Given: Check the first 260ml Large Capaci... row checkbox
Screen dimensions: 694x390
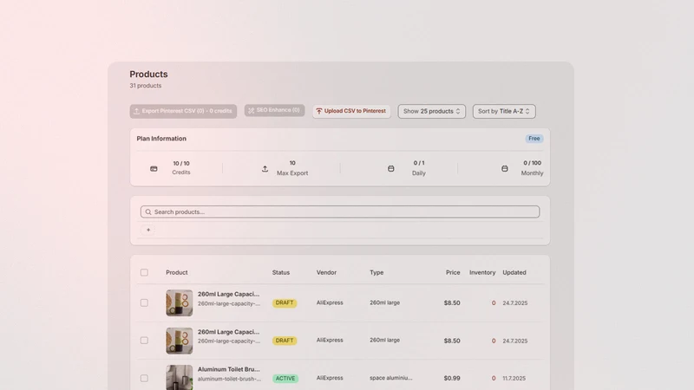Looking at the screenshot, I should click(x=144, y=302).
